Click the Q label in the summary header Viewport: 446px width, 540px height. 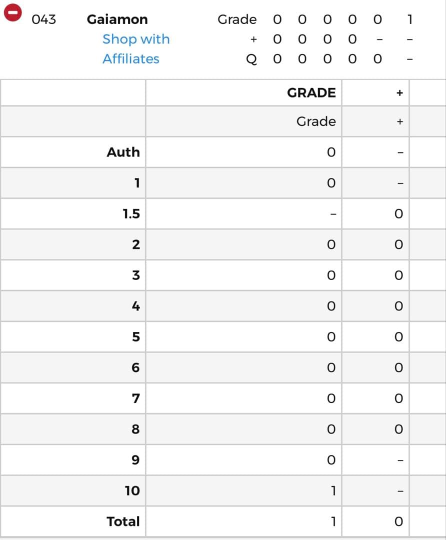252,59
